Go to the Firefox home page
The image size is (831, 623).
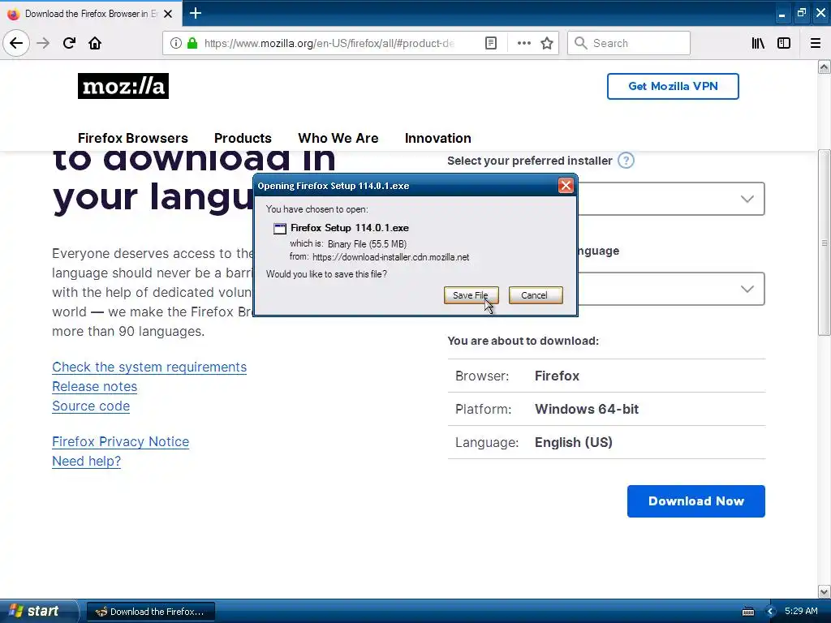[95, 43]
